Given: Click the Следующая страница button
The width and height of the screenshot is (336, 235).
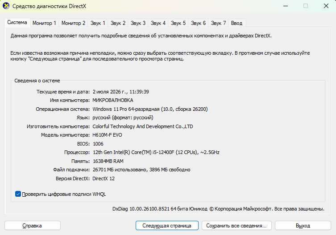Looking at the screenshot, I should (x=167, y=226).
